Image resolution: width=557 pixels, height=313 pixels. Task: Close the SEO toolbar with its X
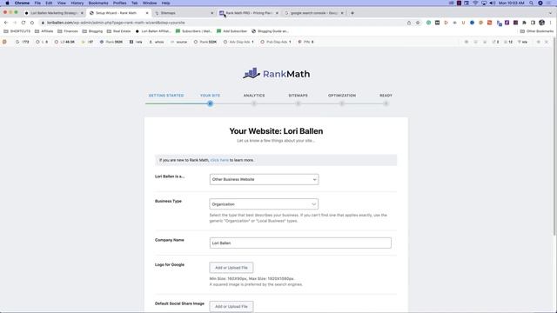click(x=547, y=42)
